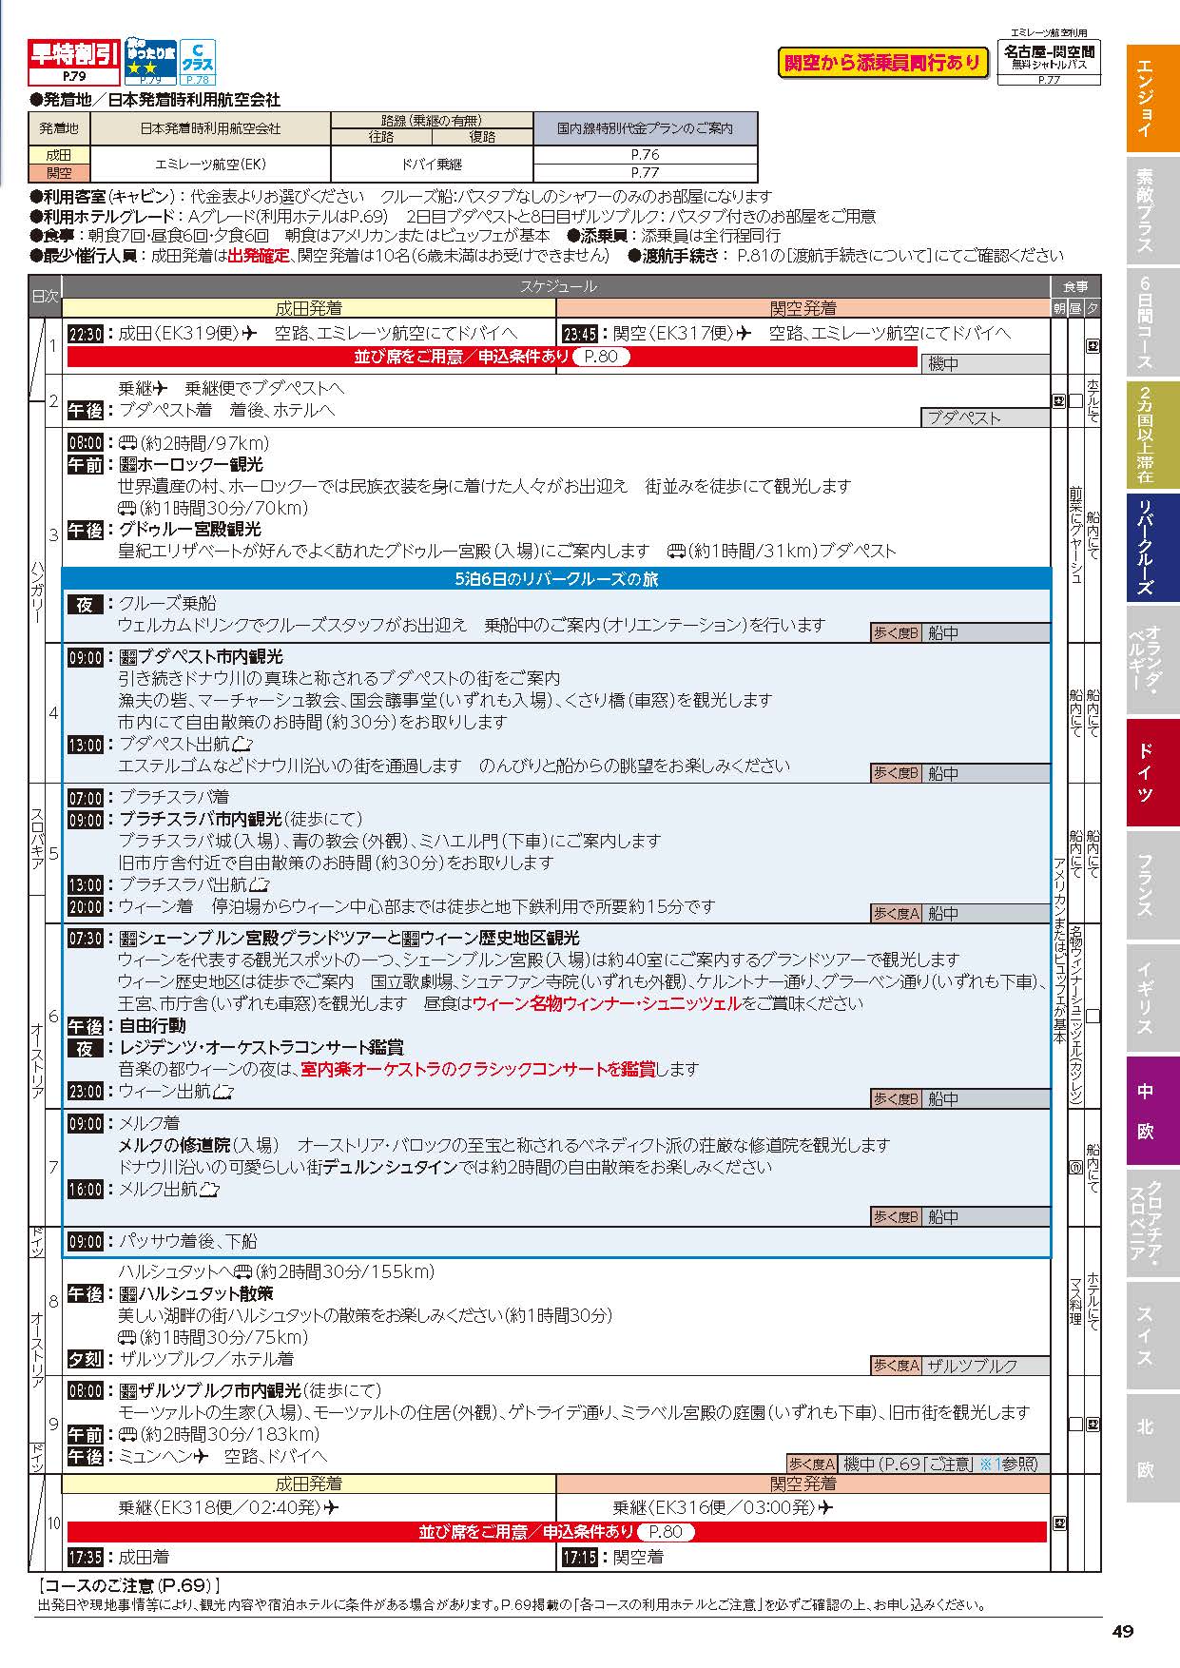Click the ship icon after ブラチスラバ出航

coord(258,884)
